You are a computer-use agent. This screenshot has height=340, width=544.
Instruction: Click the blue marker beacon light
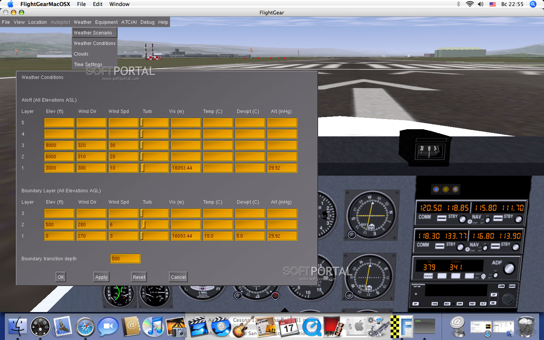436,189
